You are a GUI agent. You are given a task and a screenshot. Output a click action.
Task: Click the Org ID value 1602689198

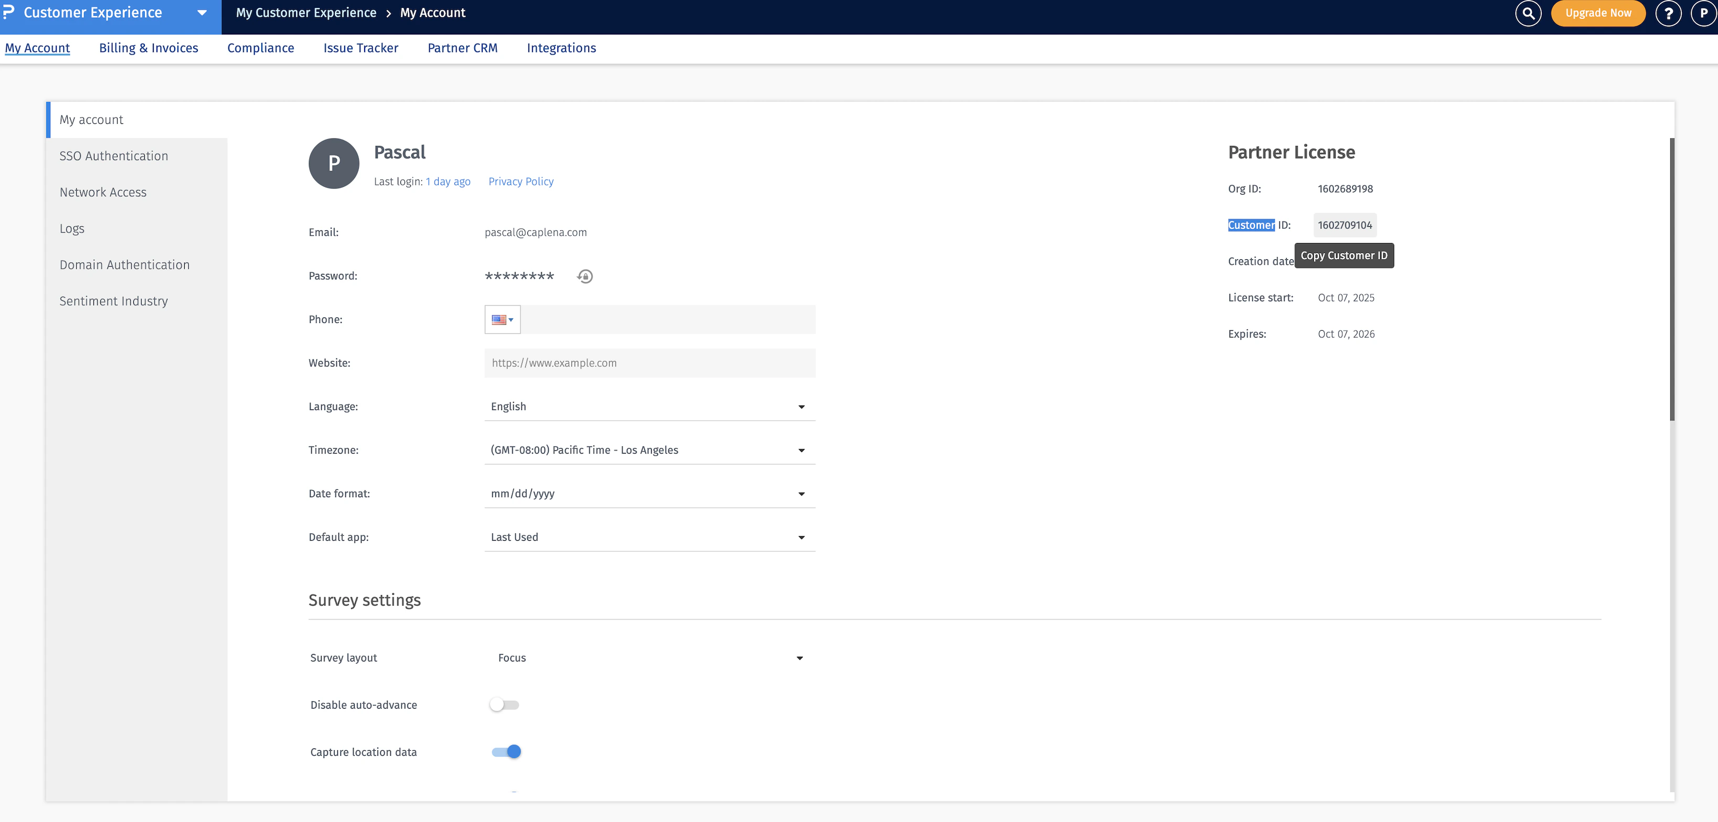(x=1345, y=189)
